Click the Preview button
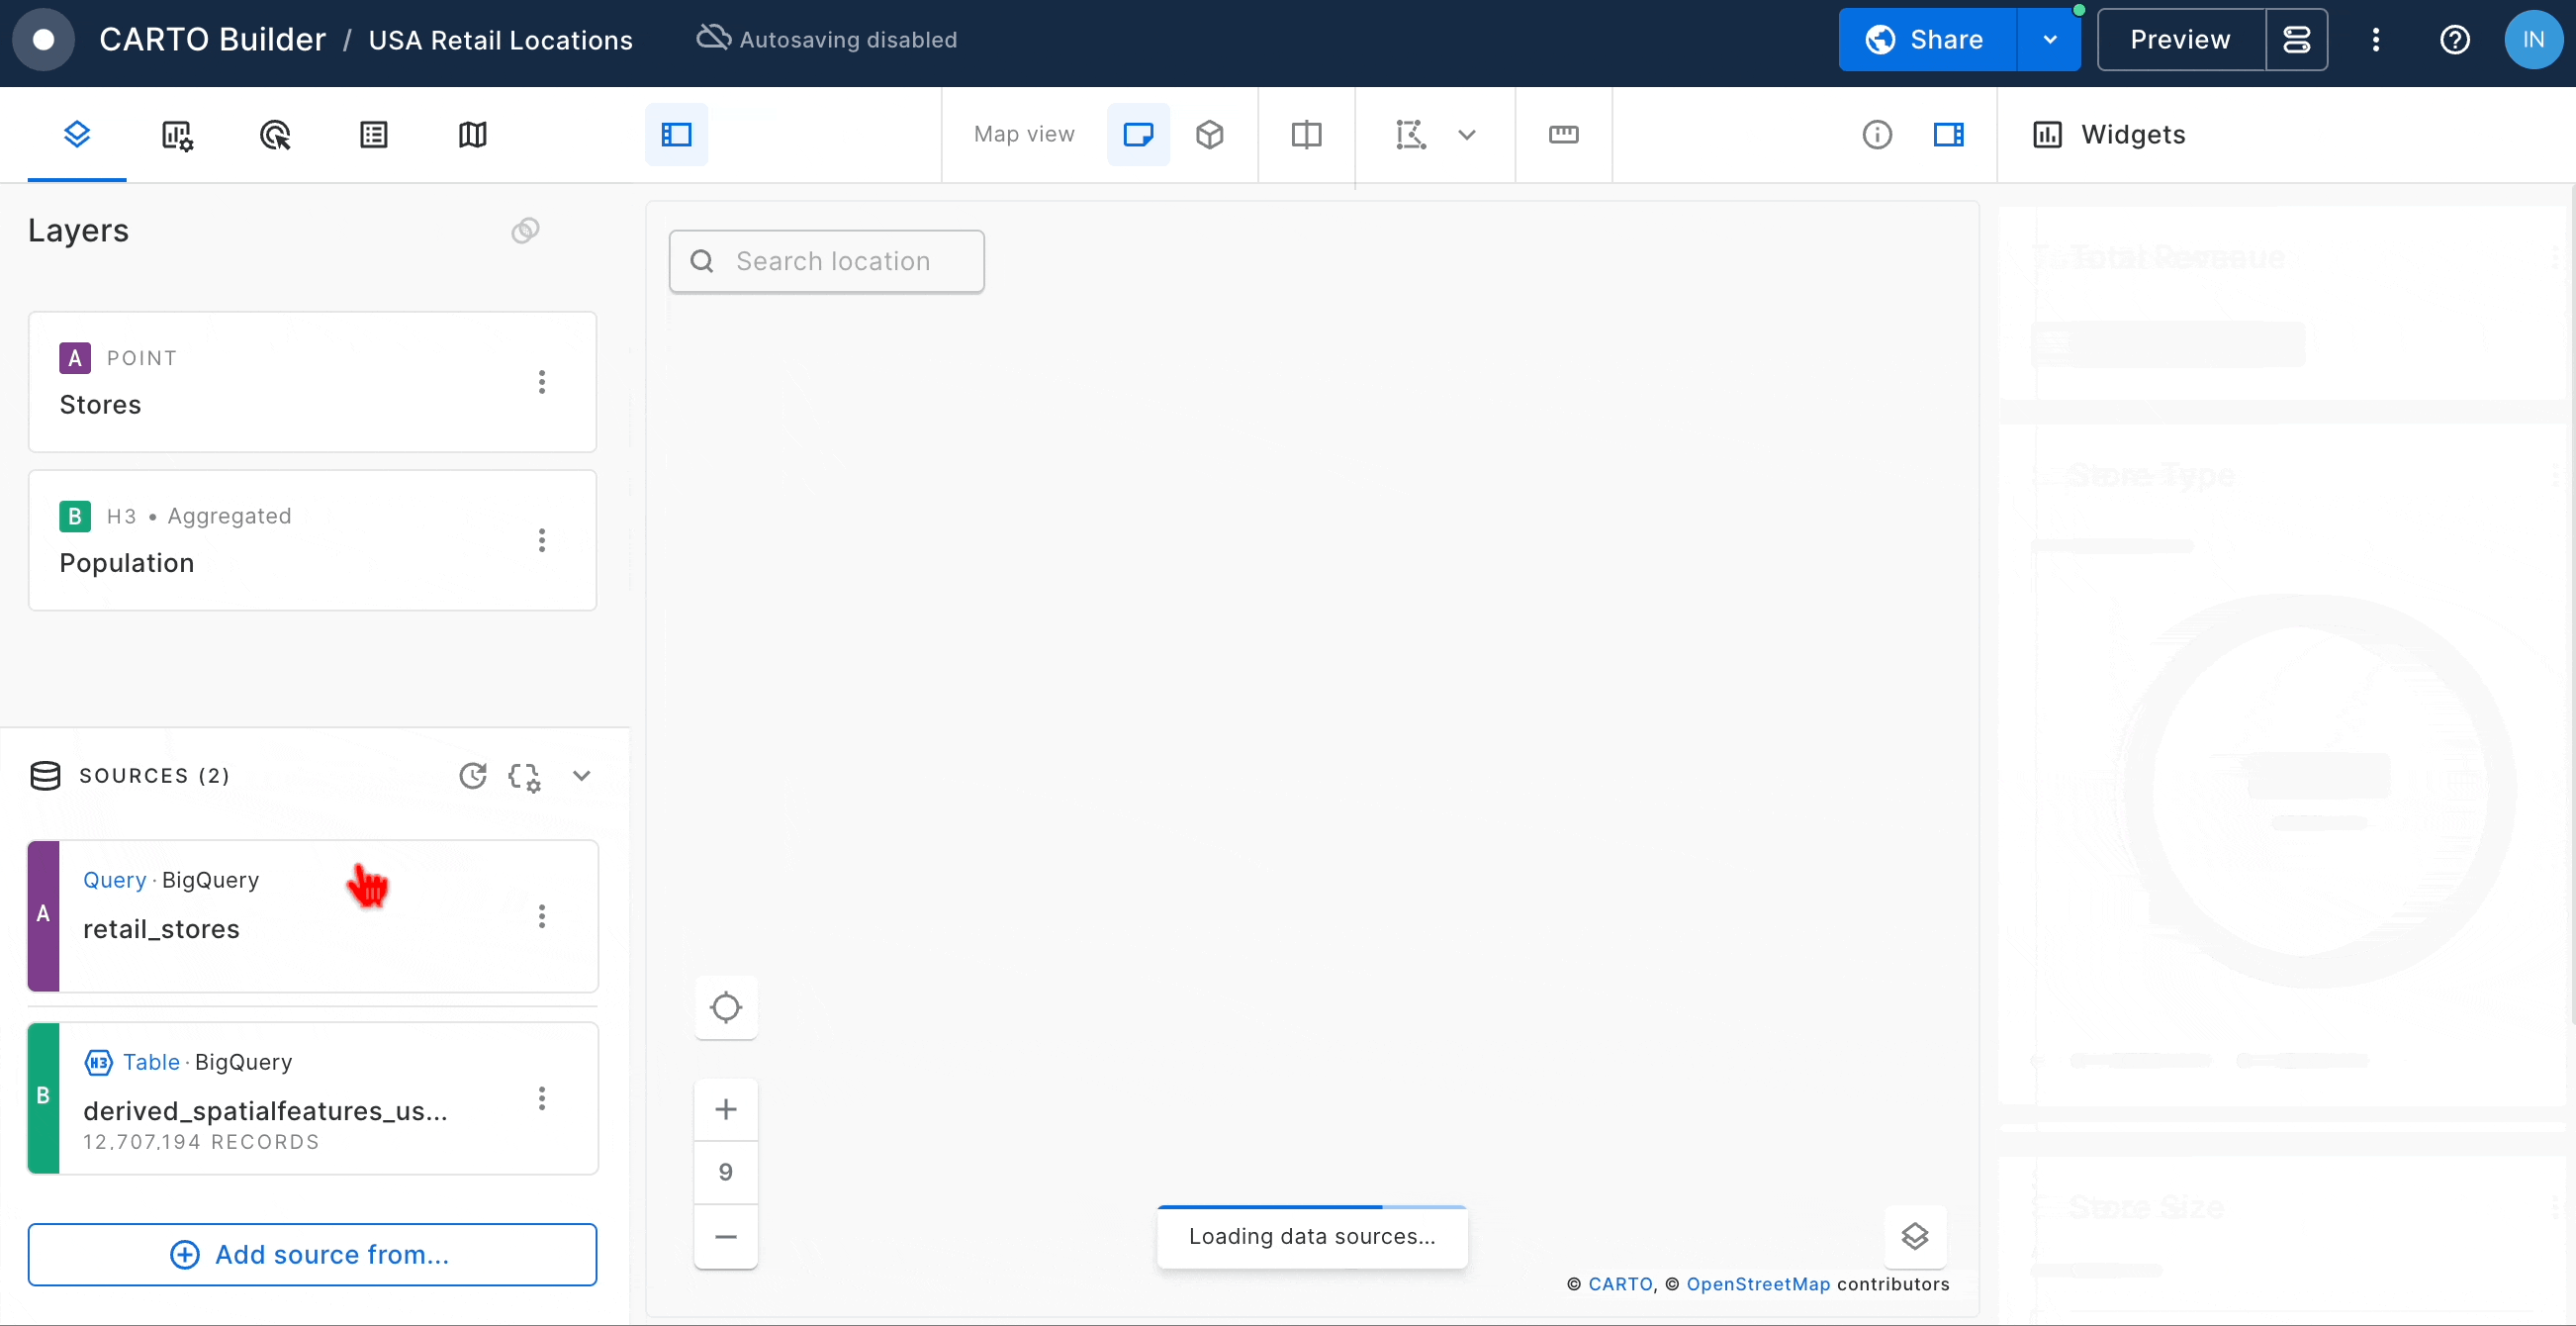Viewport: 2576px width, 1326px height. tap(2180, 40)
